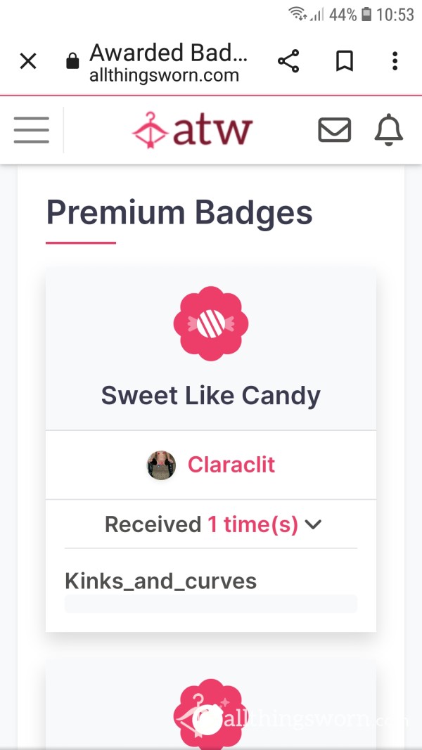The width and height of the screenshot is (422, 750).
Task: Check the battery status indicator
Action: [366, 14]
